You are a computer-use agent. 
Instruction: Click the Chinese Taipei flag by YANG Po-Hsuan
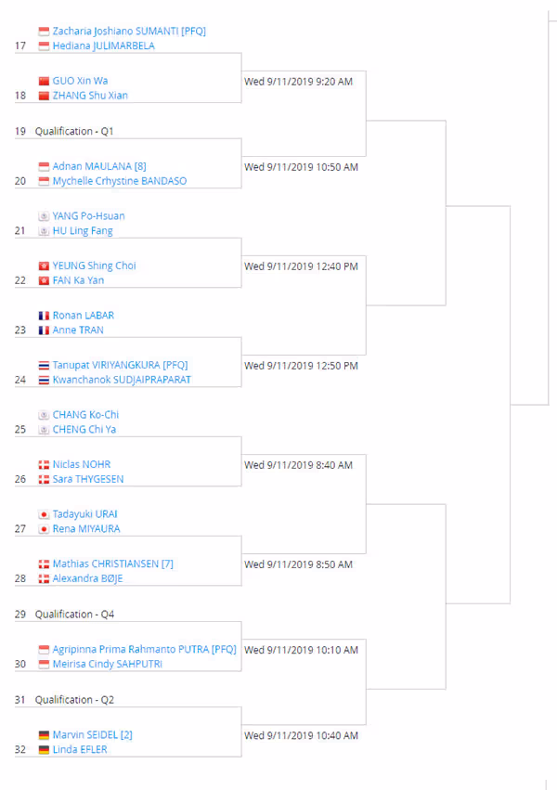click(x=44, y=216)
